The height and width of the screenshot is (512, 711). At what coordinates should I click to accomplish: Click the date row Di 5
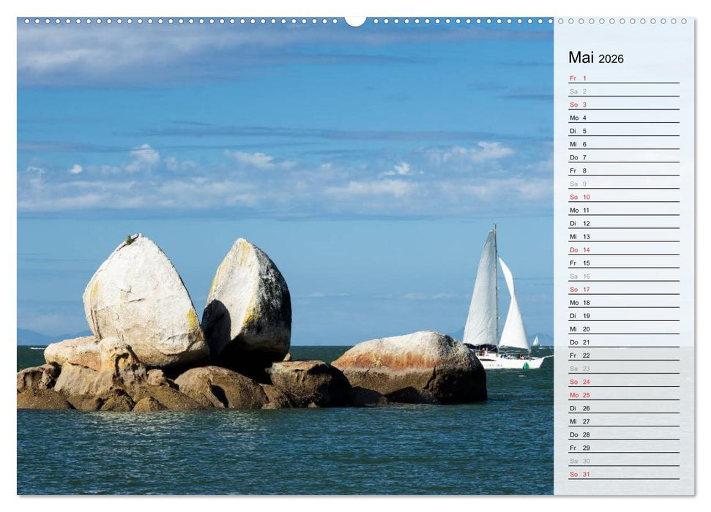point(578,131)
